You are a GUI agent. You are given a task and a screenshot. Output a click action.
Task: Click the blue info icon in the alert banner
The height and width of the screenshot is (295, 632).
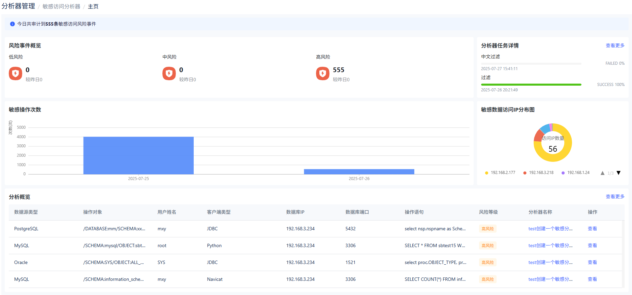click(x=12, y=24)
